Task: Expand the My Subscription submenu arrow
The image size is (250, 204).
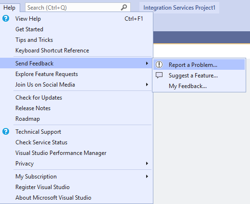Action: tap(147, 177)
